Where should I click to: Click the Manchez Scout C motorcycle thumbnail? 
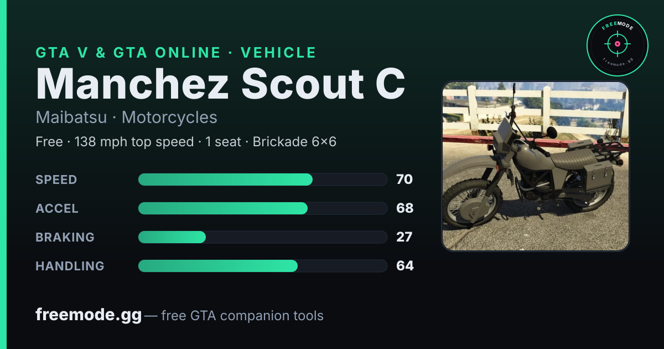click(x=535, y=166)
